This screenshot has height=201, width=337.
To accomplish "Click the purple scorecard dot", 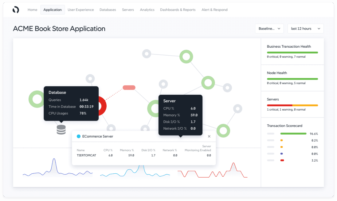I will pyautogui.click(x=282, y=154).
